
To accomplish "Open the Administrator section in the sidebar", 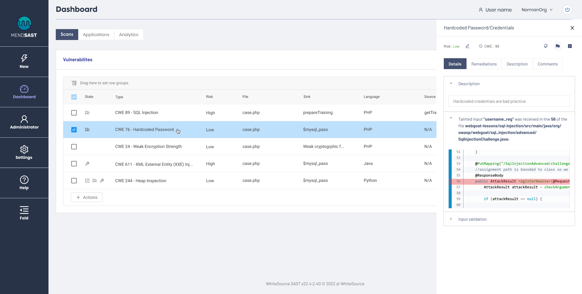I will pyautogui.click(x=24, y=122).
